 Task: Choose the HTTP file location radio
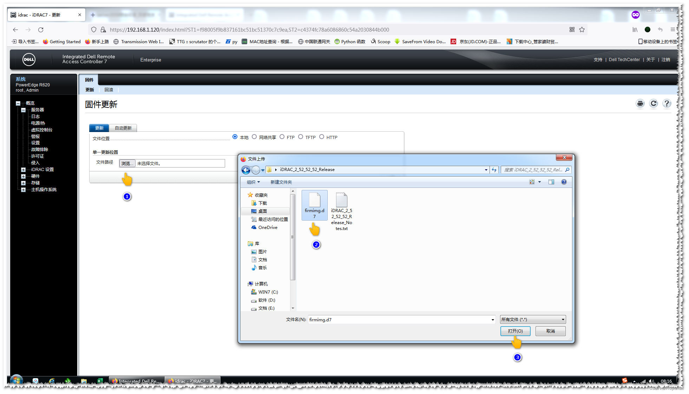[x=322, y=137]
